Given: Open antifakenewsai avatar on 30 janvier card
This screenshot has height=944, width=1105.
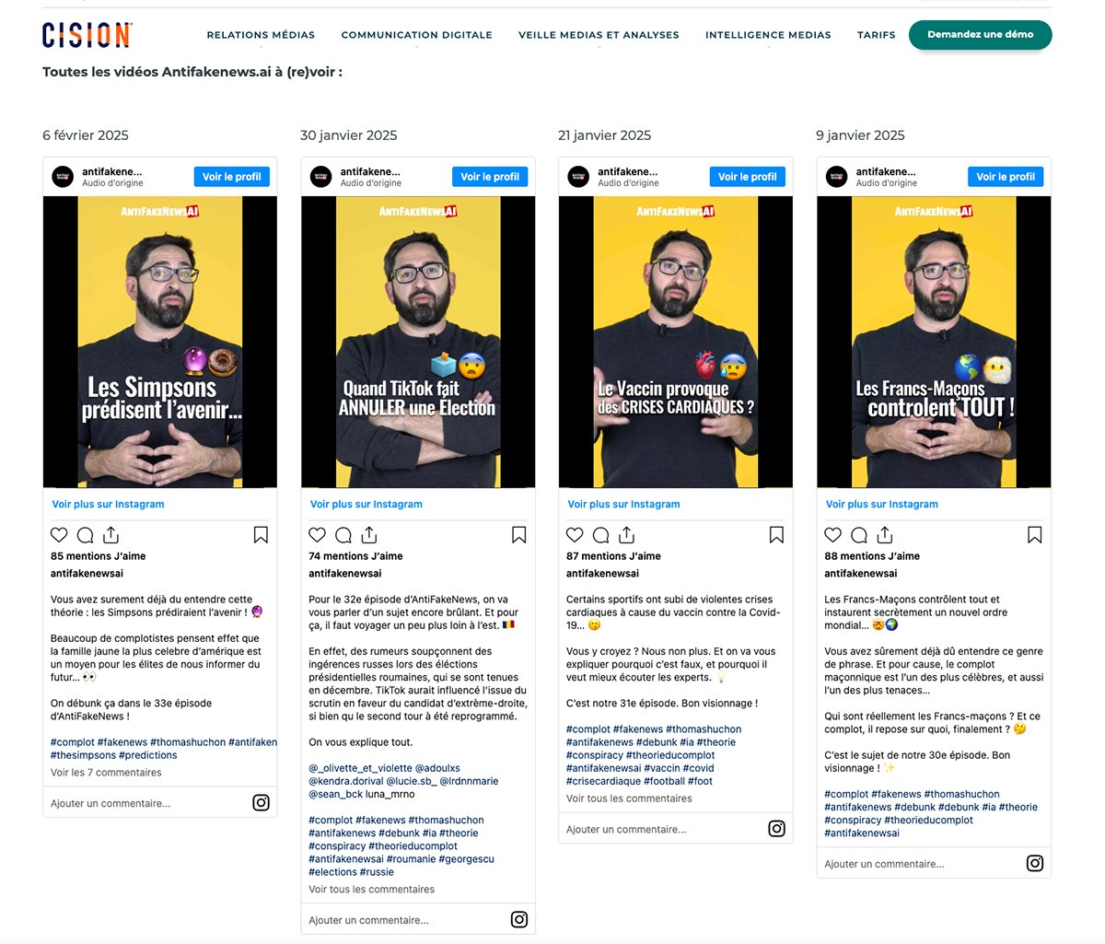Looking at the screenshot, I should (x=320, y=176).
